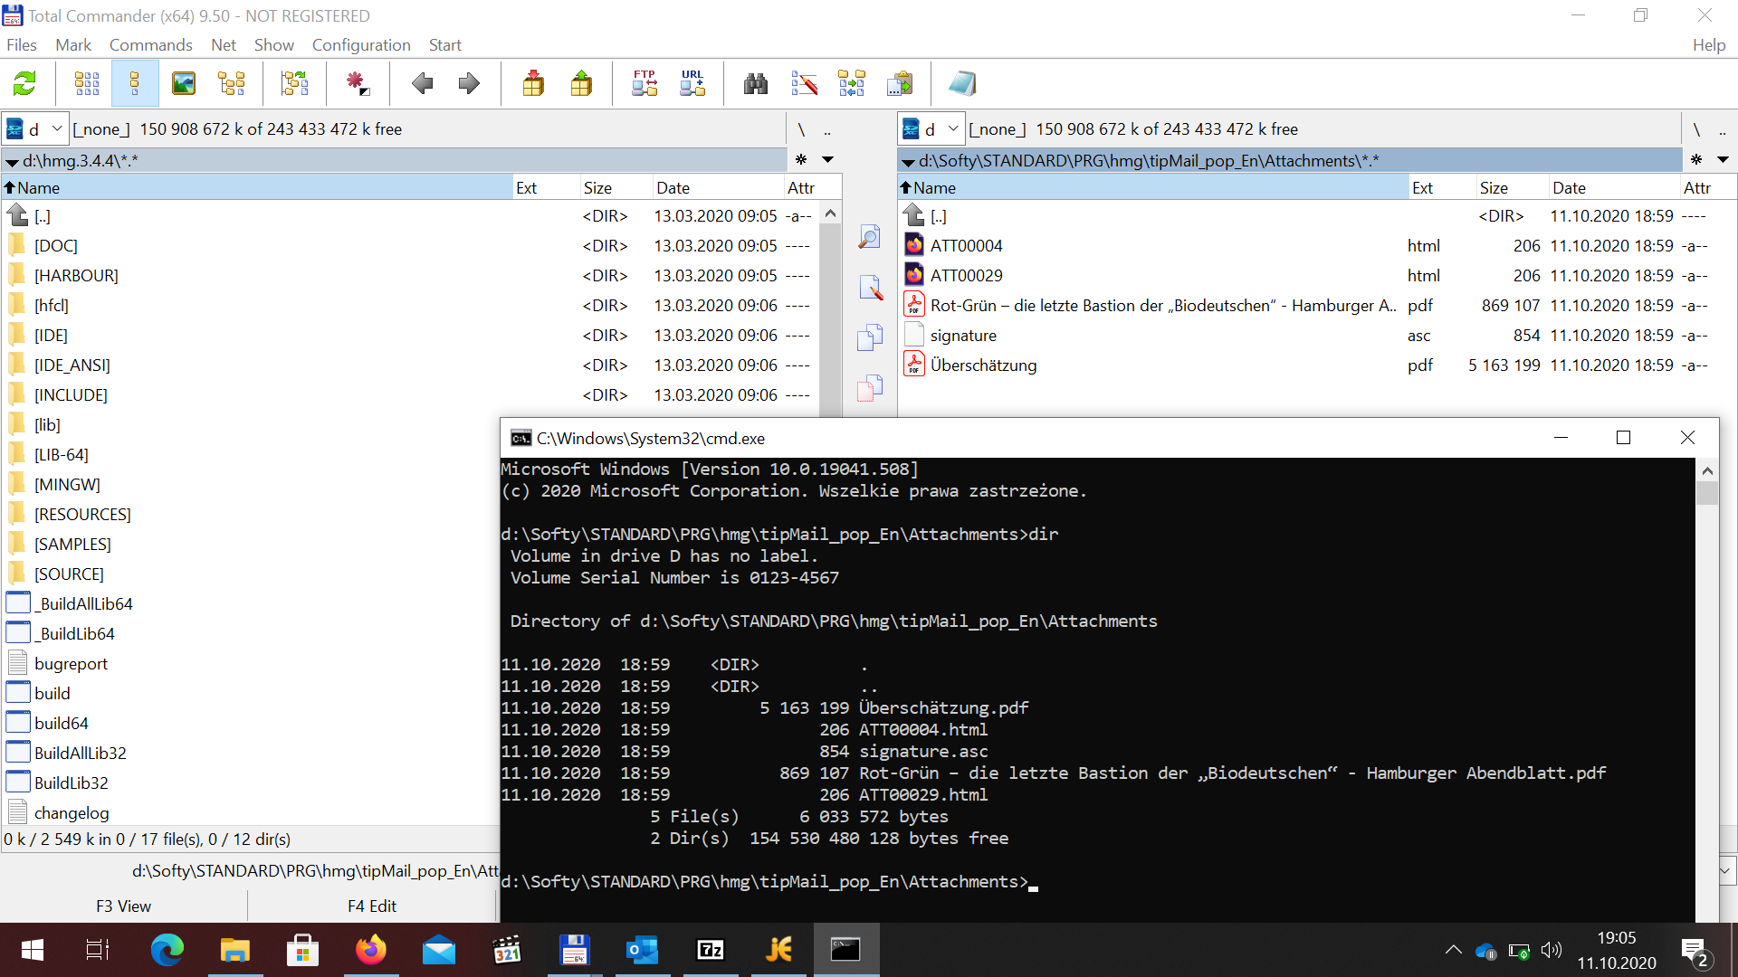Go forward with right arrow icon
1738x977 pixels.
tap(469, 84)
